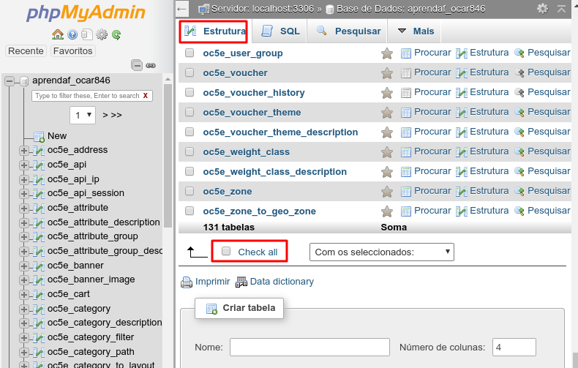Click the table icon beside oc5e_address in the tree
Screen dimensions: 578x368
(39, 151)
